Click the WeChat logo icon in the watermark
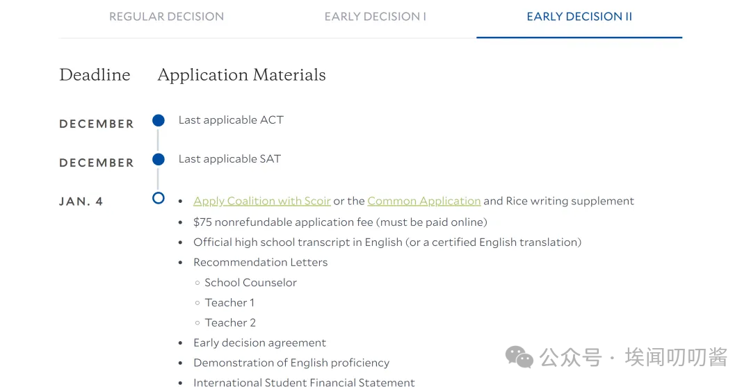The image size is (751, 387). coord(519,357)
